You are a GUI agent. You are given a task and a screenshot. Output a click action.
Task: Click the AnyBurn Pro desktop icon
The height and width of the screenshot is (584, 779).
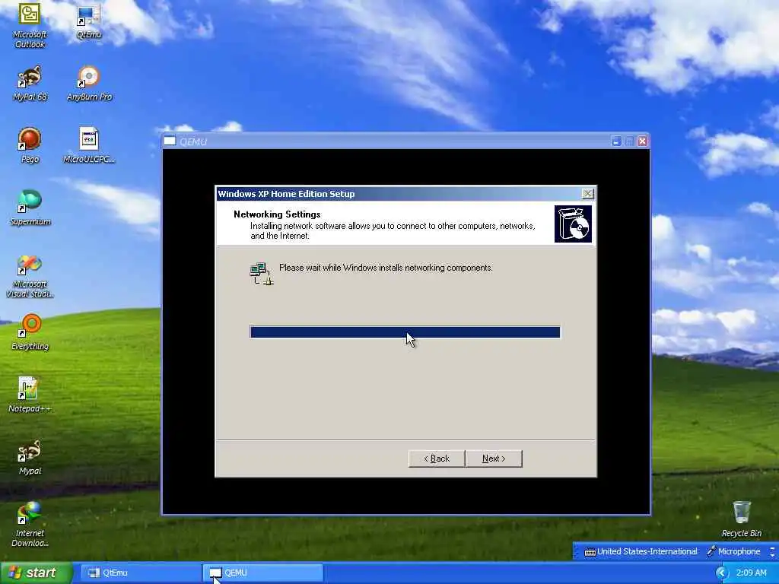click(90, 84)
